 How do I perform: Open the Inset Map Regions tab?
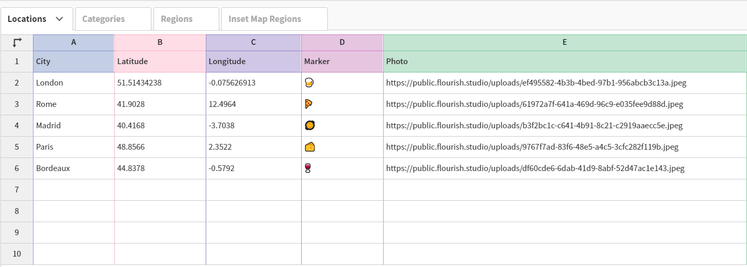[275, 19]
